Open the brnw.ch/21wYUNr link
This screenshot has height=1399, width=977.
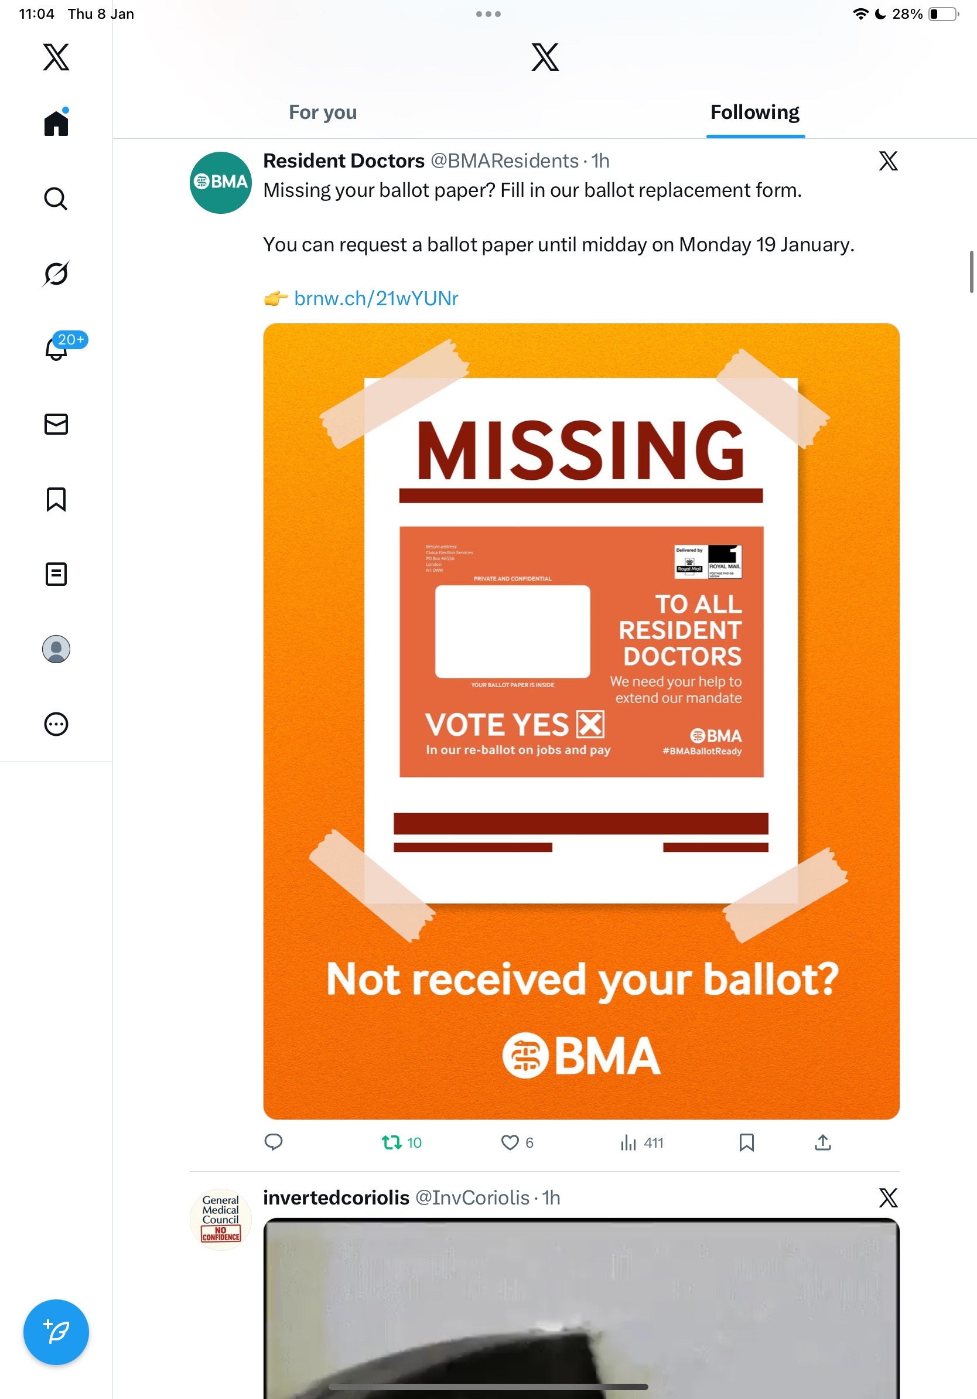376,299
